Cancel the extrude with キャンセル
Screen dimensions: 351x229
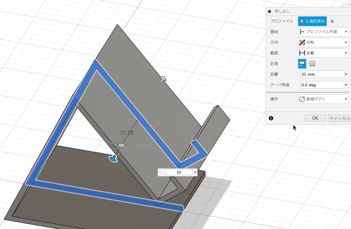[339, 118]
